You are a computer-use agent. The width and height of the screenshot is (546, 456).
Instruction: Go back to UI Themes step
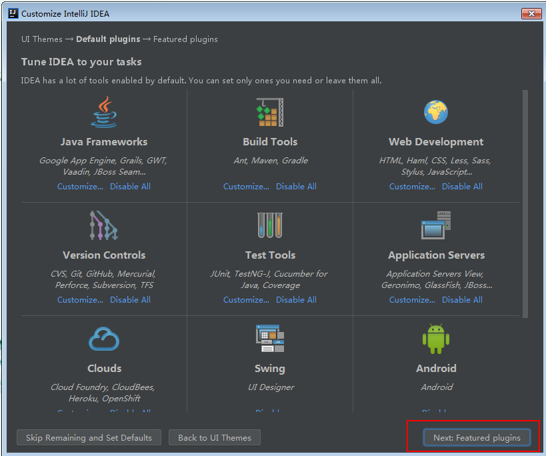coord(215,437)
